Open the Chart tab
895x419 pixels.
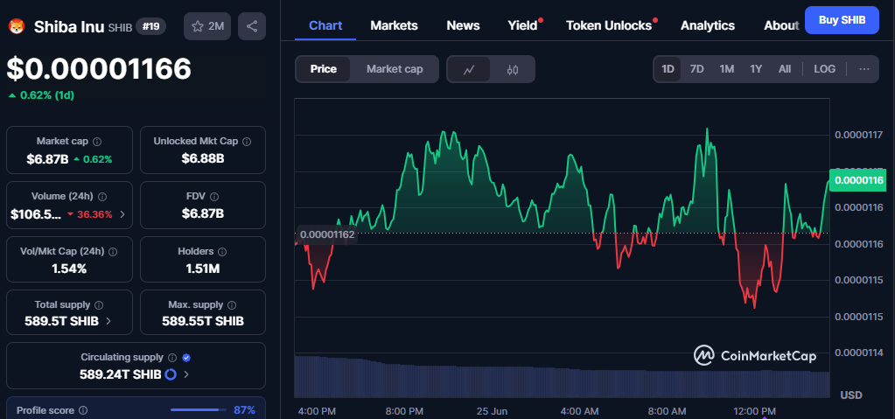[x=325, y=25]
